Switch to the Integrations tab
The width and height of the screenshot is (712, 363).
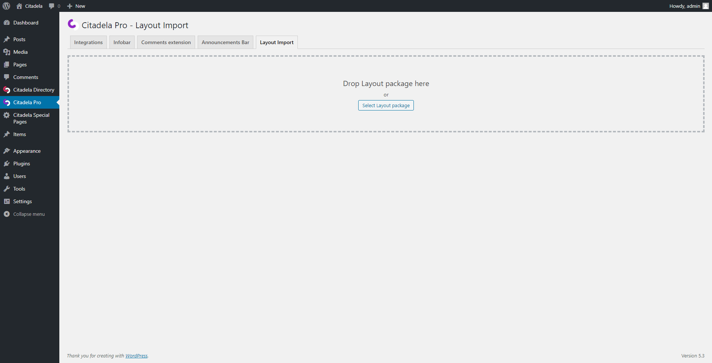(88, 42)
